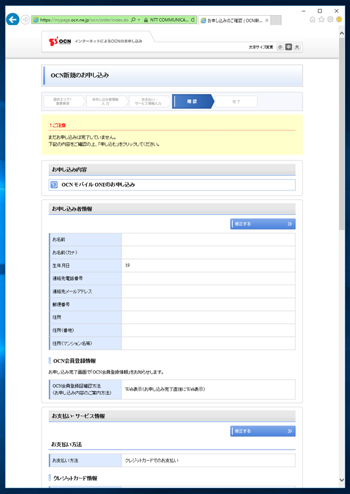Click the URL address field
The image size is (350, 494).
pyautogui.click(x=84, y=20)
